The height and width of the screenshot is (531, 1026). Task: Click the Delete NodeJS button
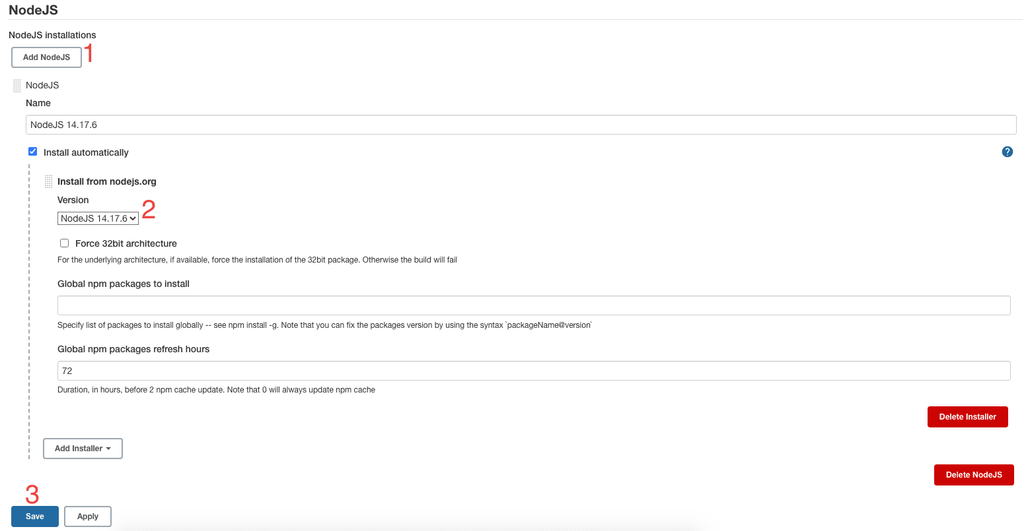[x=974, y=475]
